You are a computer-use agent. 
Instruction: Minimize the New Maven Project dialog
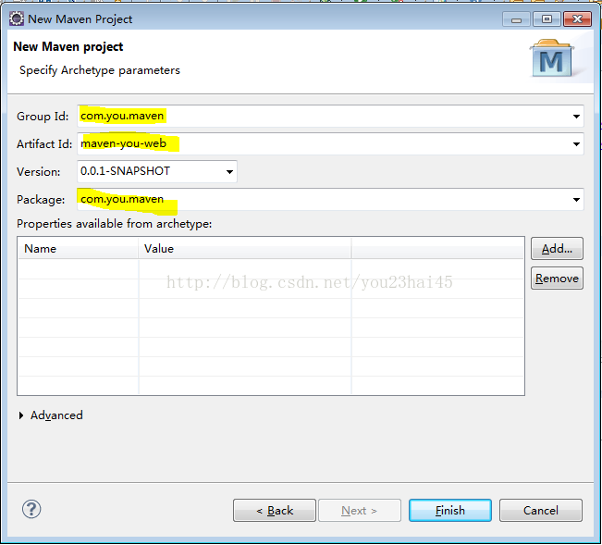[516, 19]
